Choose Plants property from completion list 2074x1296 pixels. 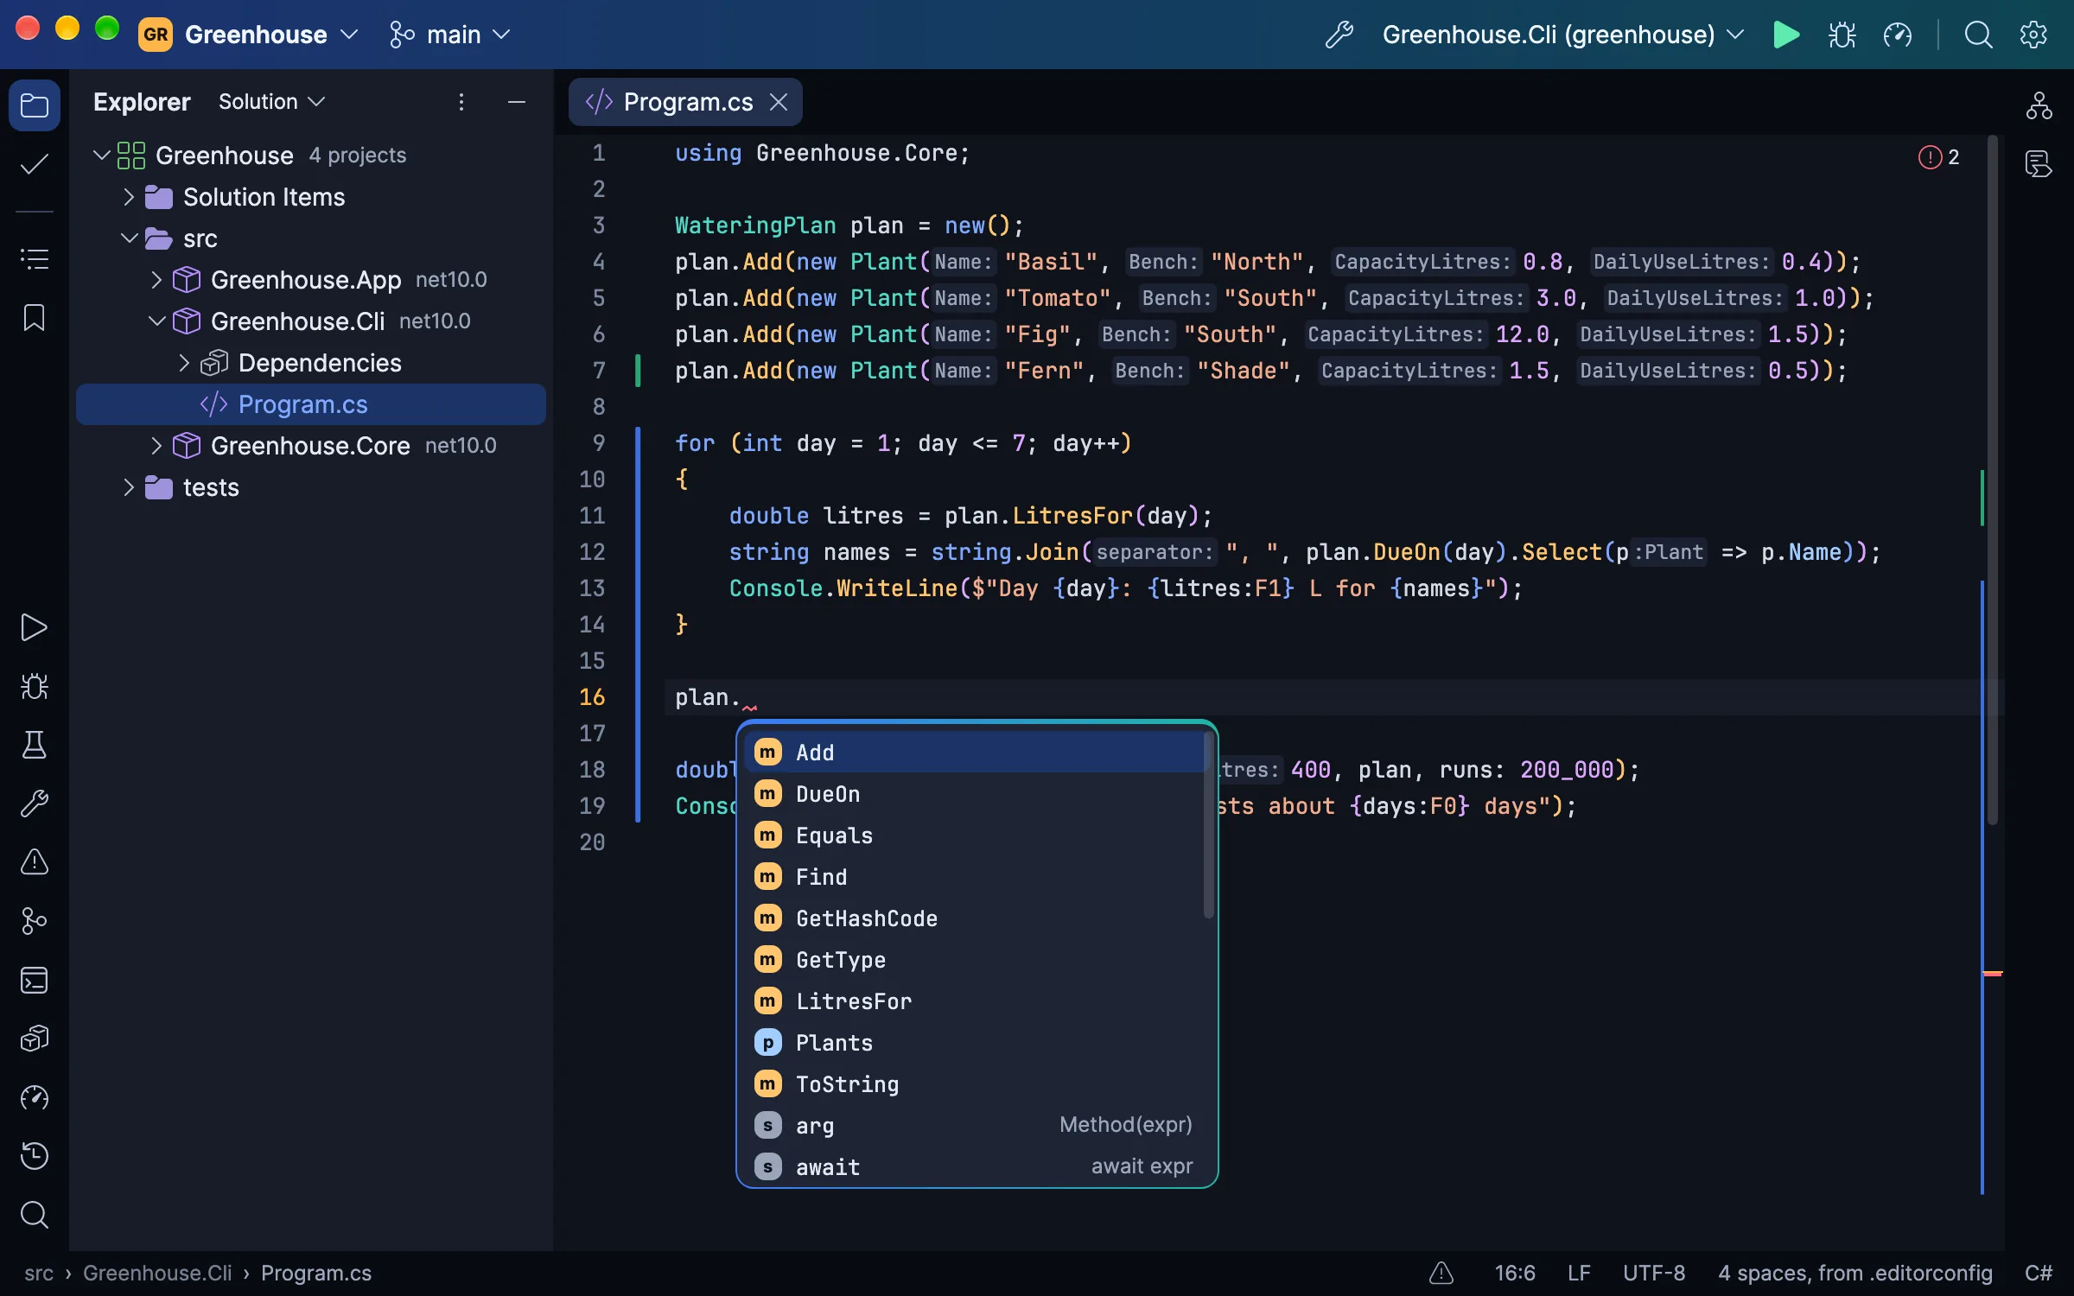tap(975, 1043)
